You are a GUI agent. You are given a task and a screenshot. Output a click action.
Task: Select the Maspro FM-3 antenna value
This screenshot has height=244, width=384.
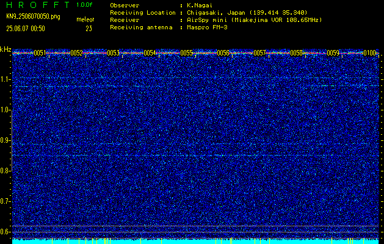(x=207, y=27)
